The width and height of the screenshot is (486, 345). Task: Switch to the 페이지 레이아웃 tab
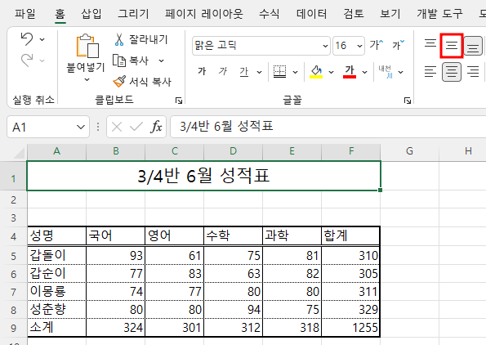204,14
